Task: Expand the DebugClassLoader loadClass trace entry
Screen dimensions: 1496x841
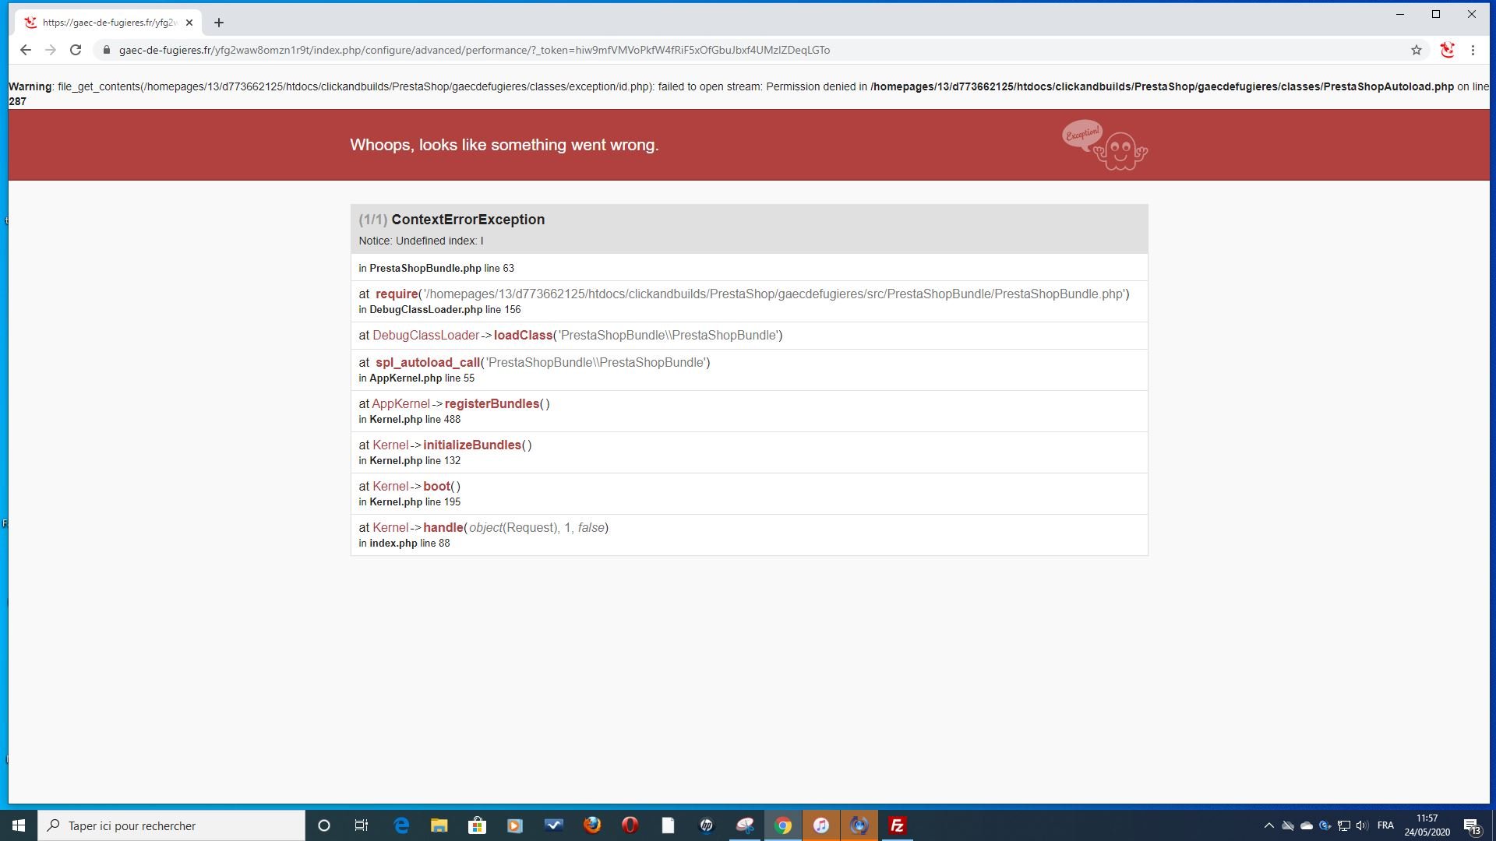Action: point(523,336)
